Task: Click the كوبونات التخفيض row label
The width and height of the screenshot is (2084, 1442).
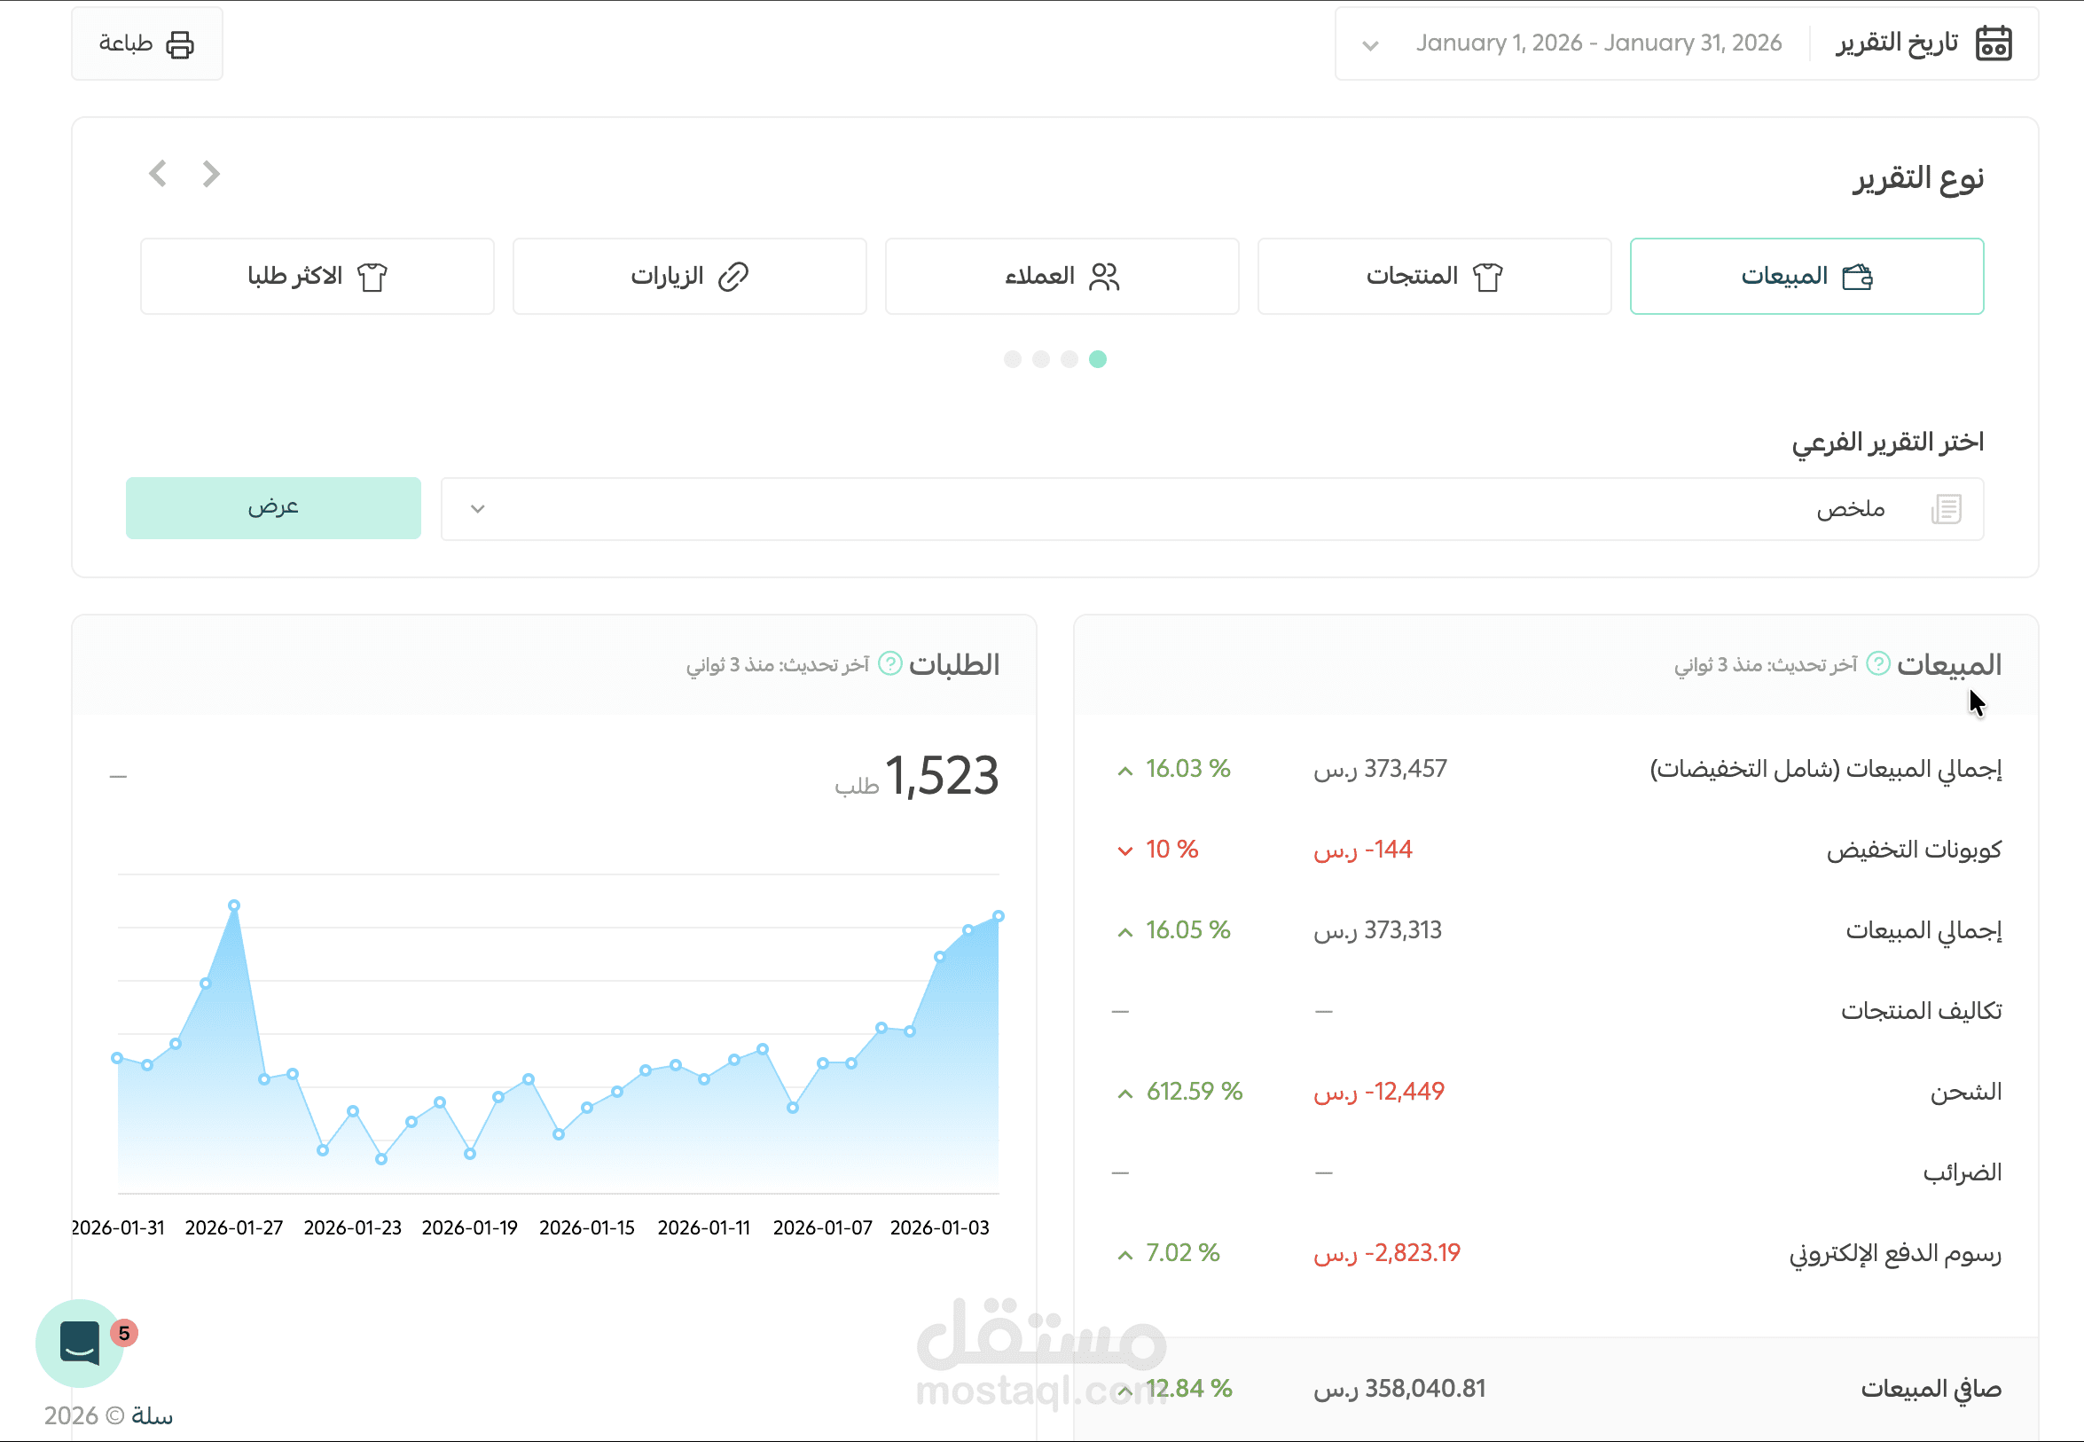Action: [1914, 850]
